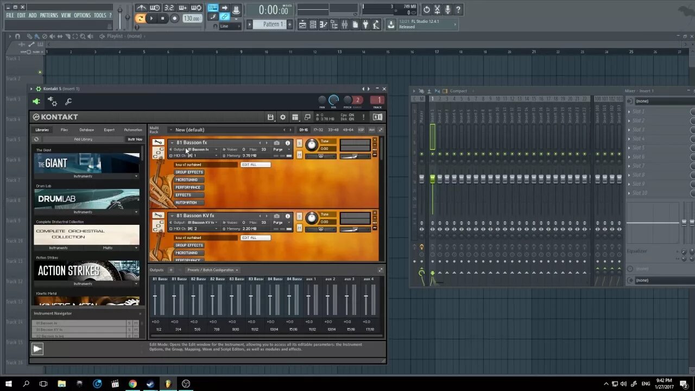Viewport: 695px width, 391px height.
Task: Toggle KSP master script button
Action: pyautogui.click(x=361, y=130)
